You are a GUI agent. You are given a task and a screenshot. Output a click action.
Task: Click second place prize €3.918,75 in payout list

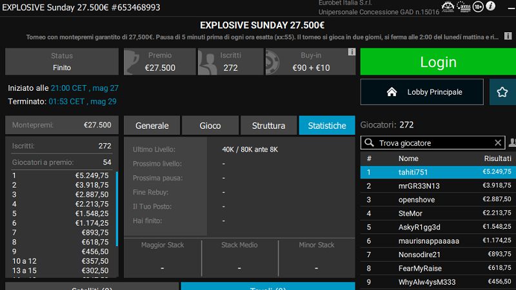coord(92,185)
